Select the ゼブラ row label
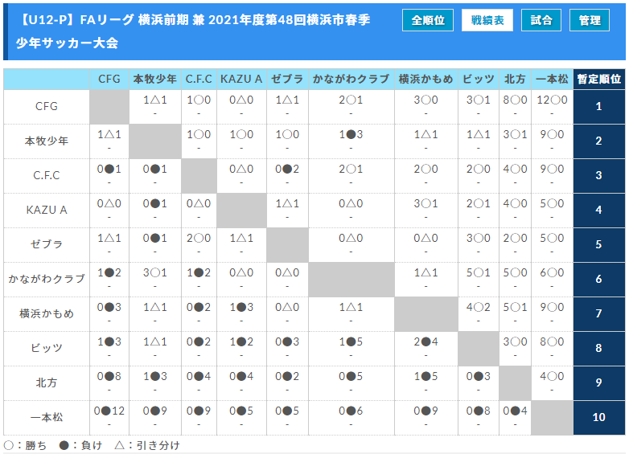Screen dimensions: 629x454 [47, 244]
